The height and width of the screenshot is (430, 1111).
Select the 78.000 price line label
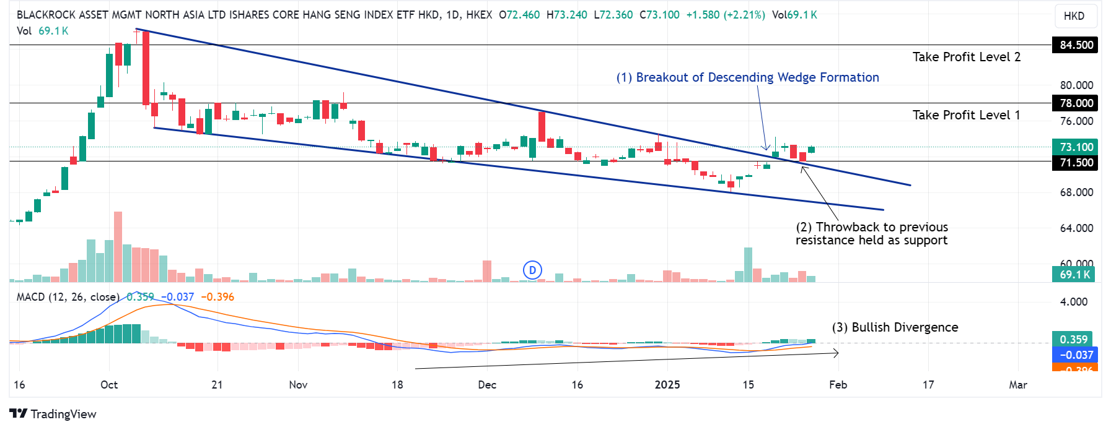[x=1076, y=103]
